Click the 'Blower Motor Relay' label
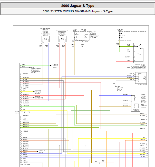The image size is (155, 167). (140, 65)
